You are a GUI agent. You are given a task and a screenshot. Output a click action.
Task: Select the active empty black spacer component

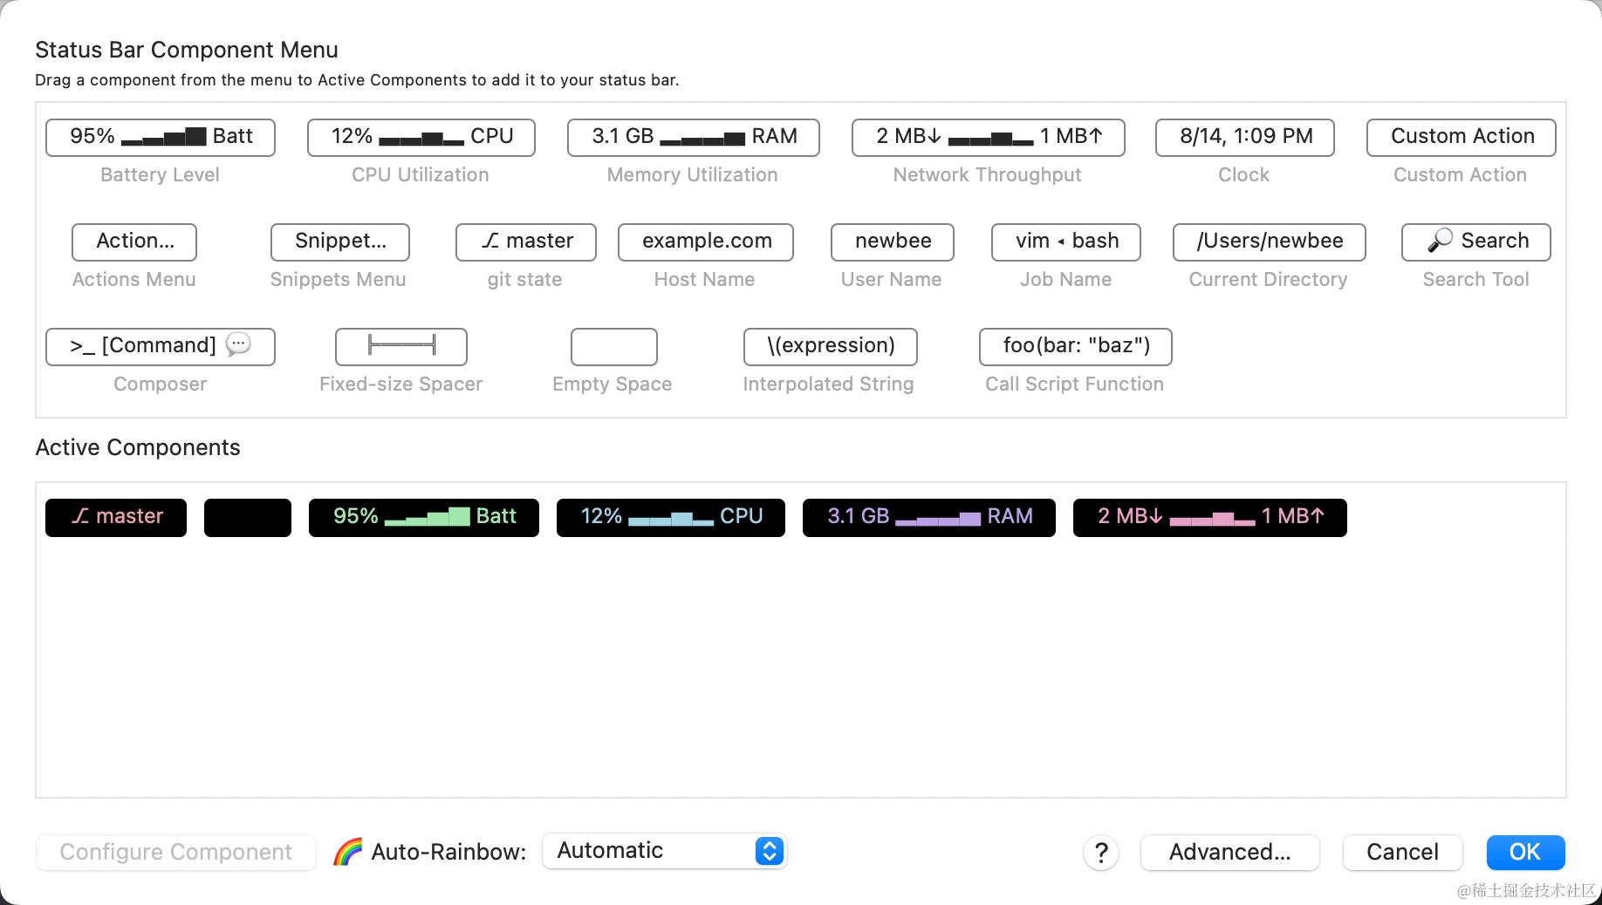(248, 517)
